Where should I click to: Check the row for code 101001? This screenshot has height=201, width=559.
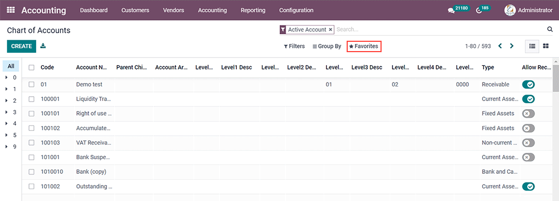click(x=31, y=157)
